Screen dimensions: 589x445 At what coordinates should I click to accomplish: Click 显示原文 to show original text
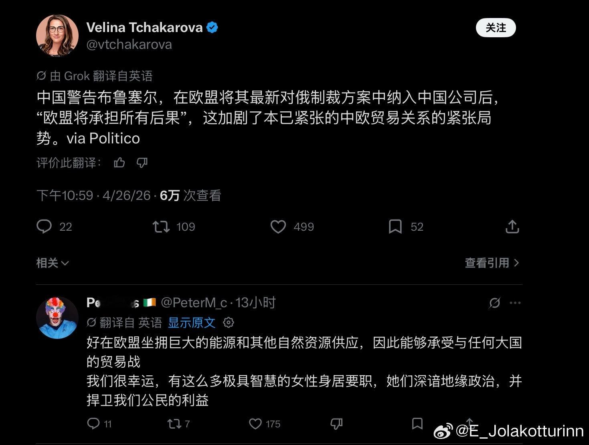(x=192, y=322)
